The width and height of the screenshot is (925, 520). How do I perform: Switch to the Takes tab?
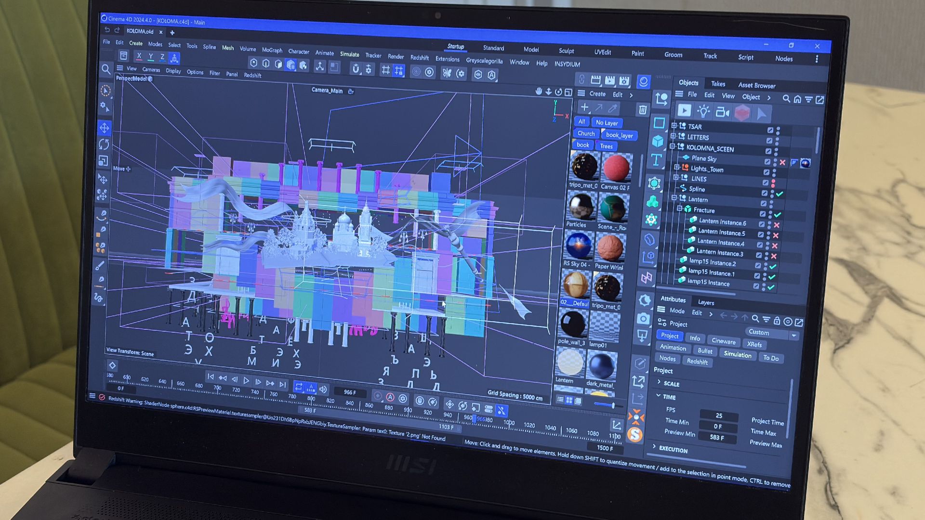point(718,84)
